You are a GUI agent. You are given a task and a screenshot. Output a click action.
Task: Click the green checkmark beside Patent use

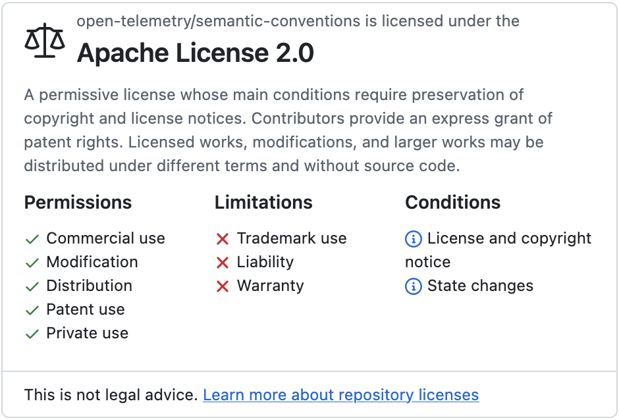[x=32, y=310]
